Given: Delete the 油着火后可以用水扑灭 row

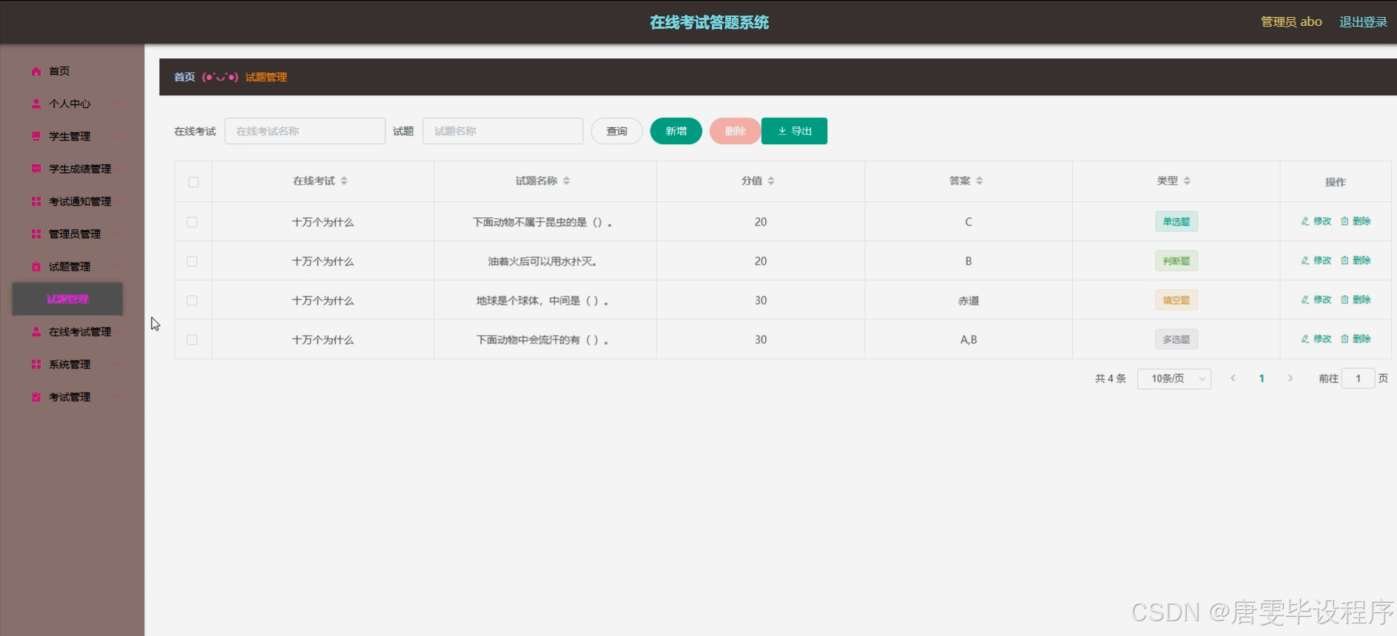Looking at the screenshot, I should [x=1356, y=260].
